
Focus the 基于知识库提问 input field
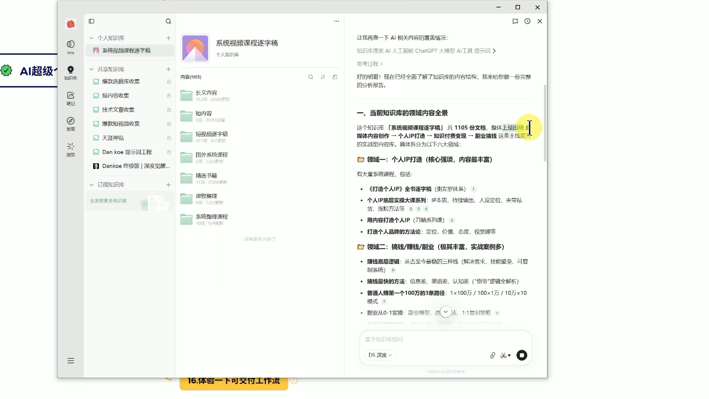(x=445, y=340)
